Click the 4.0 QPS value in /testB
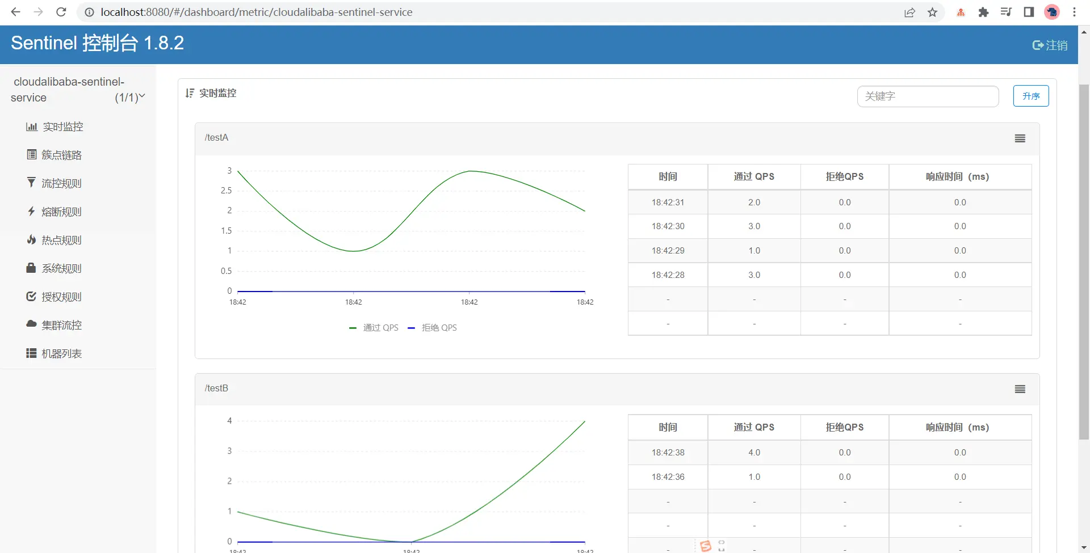This screenshot has height=553, width=1090. click(x=754, y=452)
